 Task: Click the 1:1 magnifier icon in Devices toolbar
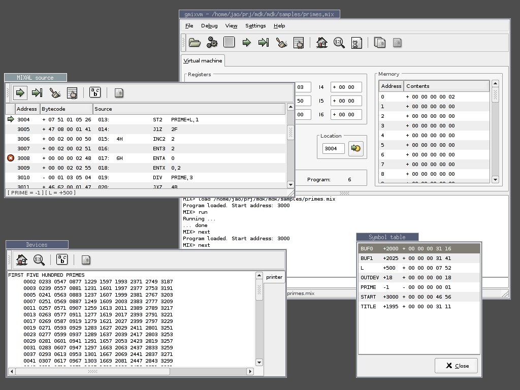[x=39, y=259]
